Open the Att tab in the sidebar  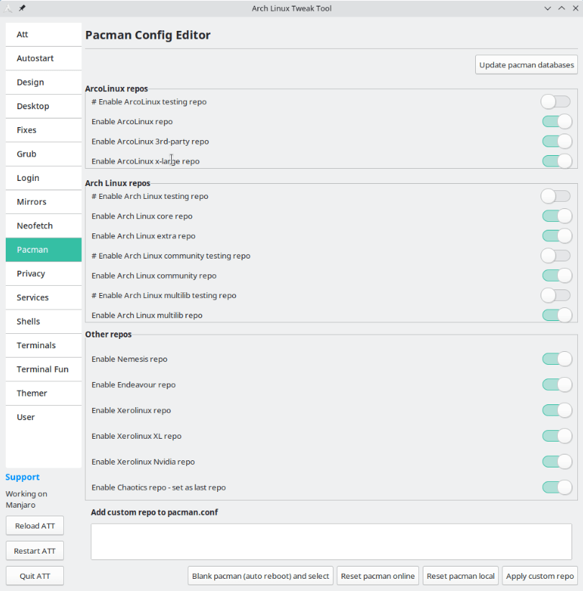pyautogui.click(x=43, y=34)
